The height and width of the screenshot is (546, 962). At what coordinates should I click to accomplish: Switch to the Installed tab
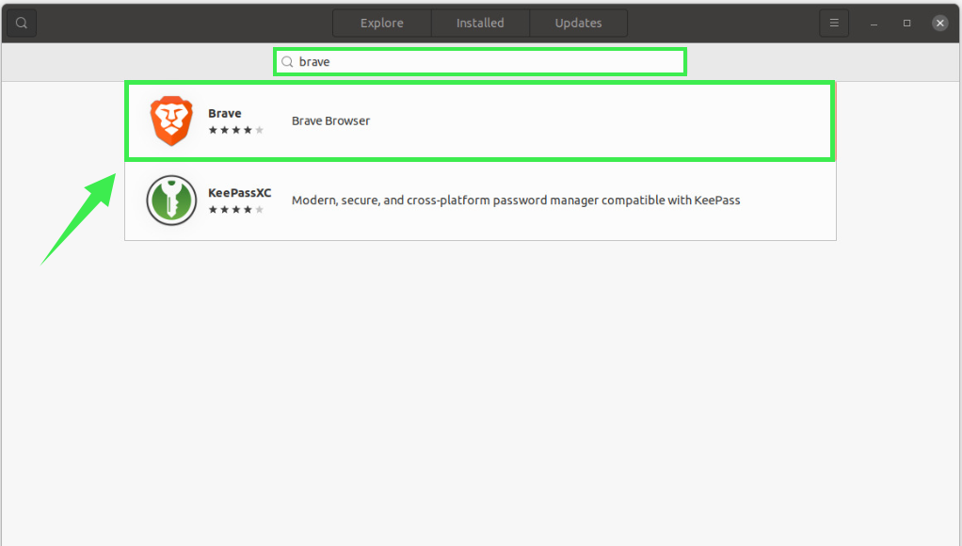pos(480,24)
